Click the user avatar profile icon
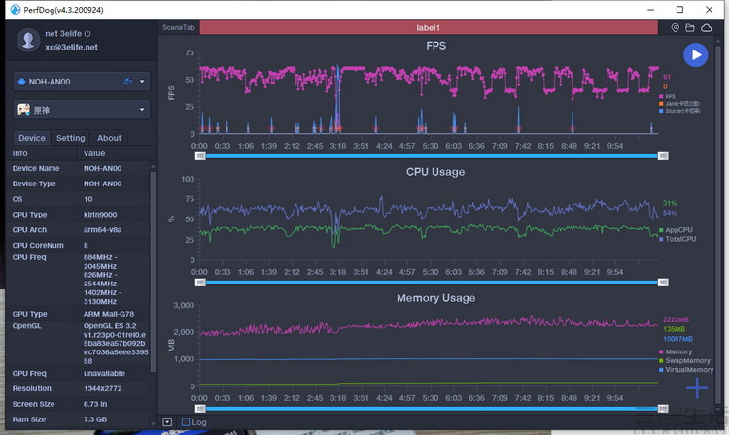This screenshot has width=729, height=435. (x=28, y=40)
